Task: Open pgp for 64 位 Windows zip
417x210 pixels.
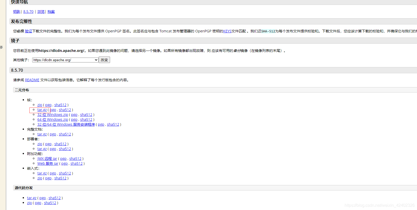Action: tap(74, 120)
